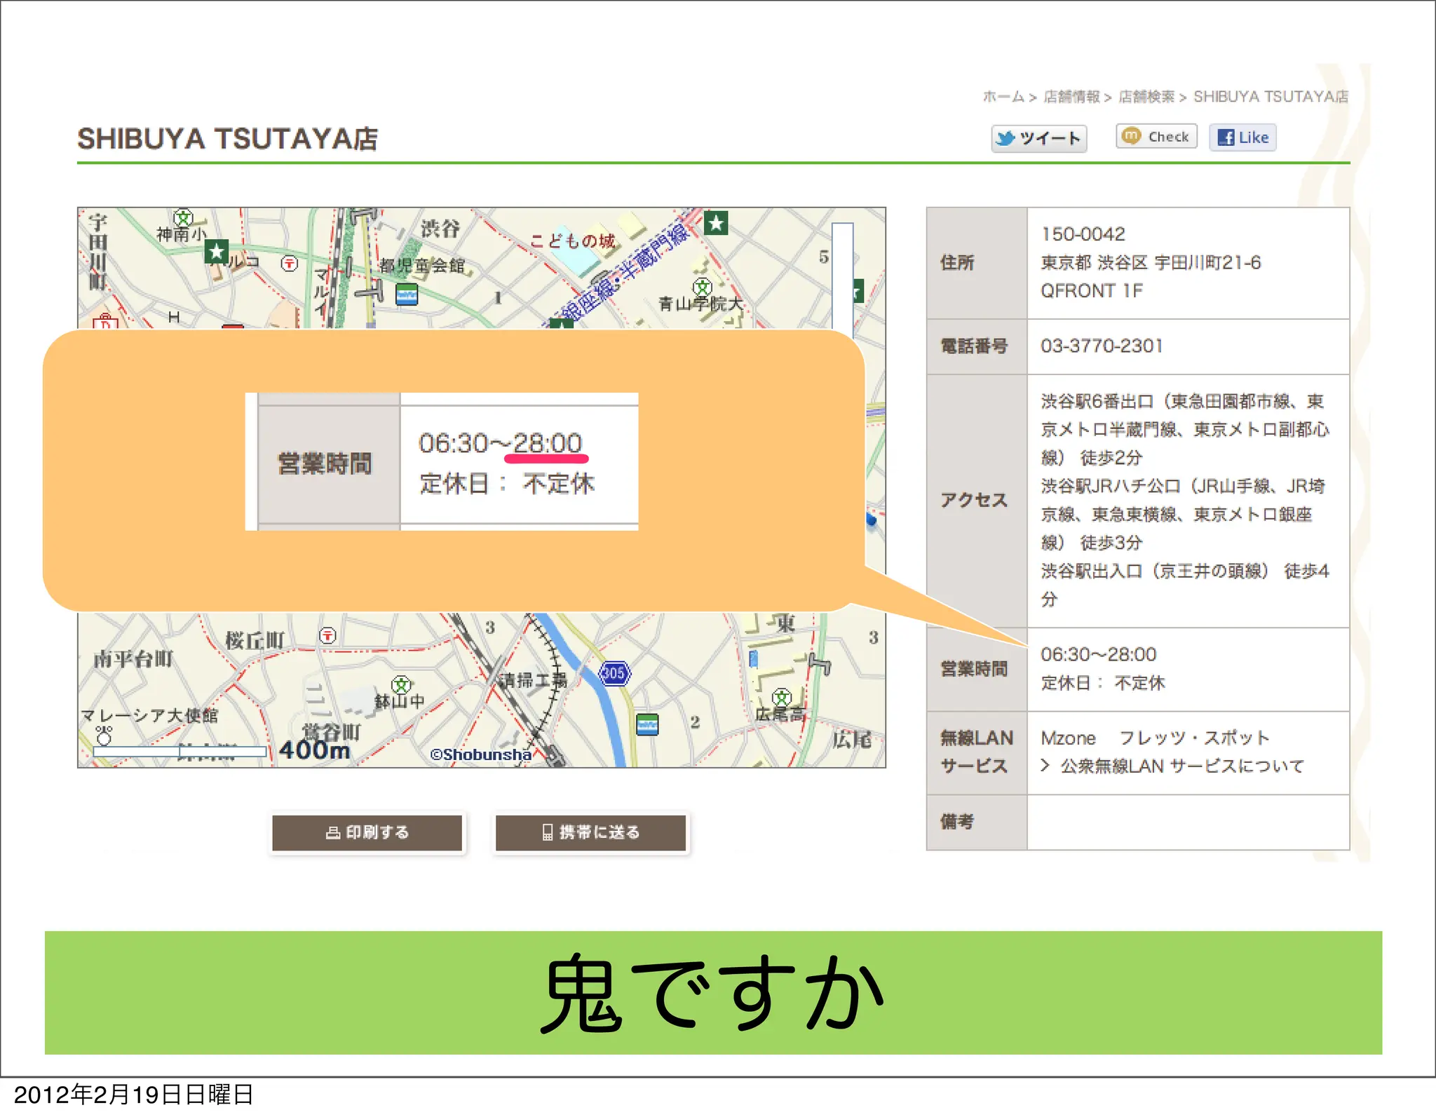Click the route 305 shield on map
Image resolution: width=1436 pixels, height=1117 pixels.
[x=614, y=673]
